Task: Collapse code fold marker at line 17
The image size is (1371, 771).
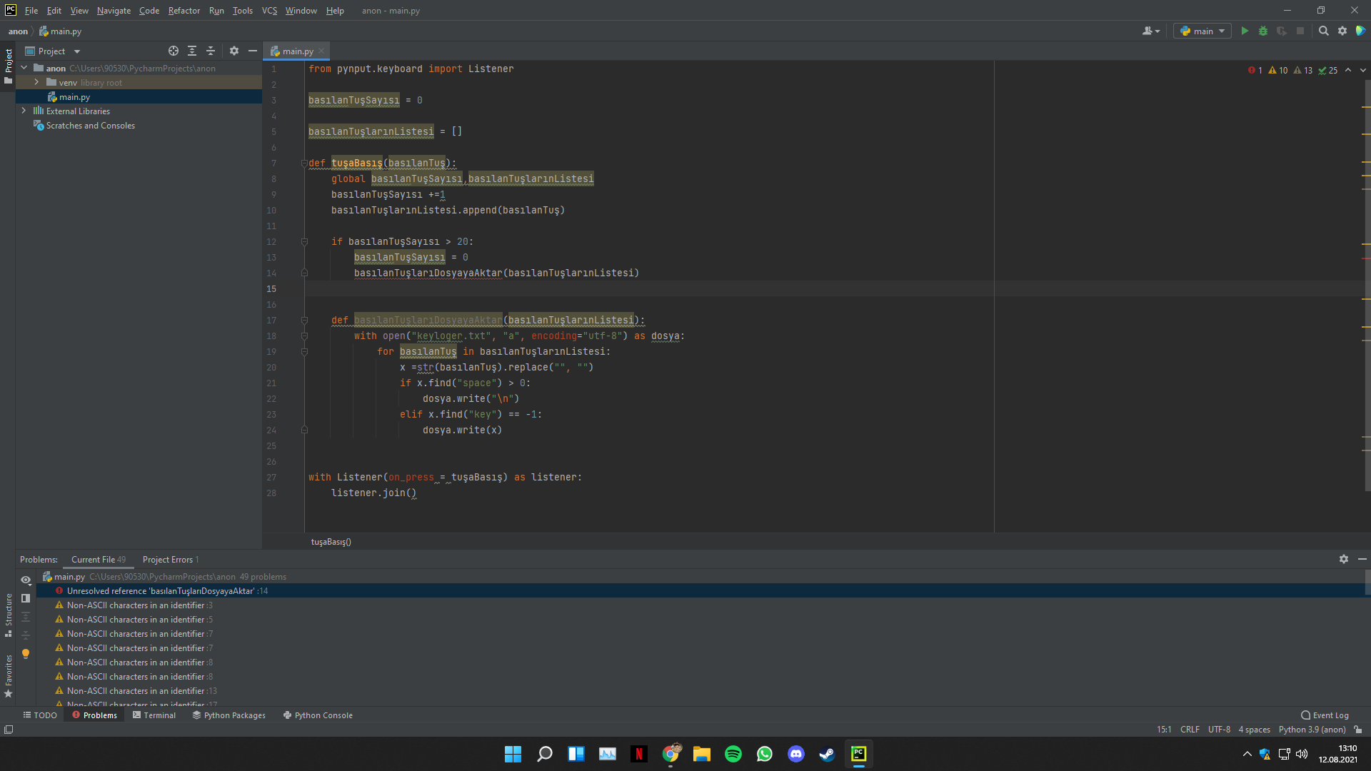Action: click(x=304, y=321)
